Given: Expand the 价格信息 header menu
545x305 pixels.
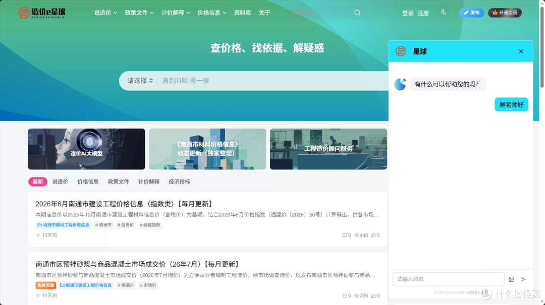Looking at the screenshot, I should point(212,13).
